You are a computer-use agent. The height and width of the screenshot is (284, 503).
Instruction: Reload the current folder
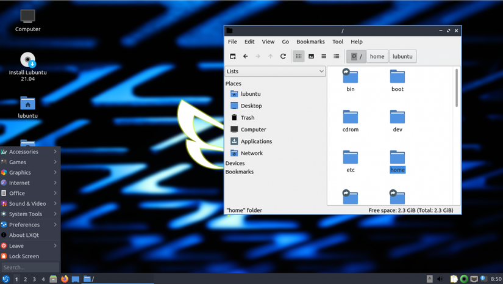coord(283,56)
